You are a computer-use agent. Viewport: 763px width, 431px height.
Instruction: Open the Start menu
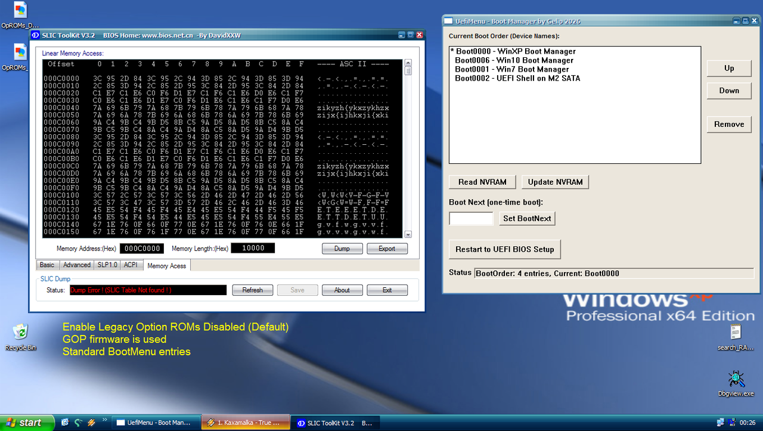(x=27, y=423)
